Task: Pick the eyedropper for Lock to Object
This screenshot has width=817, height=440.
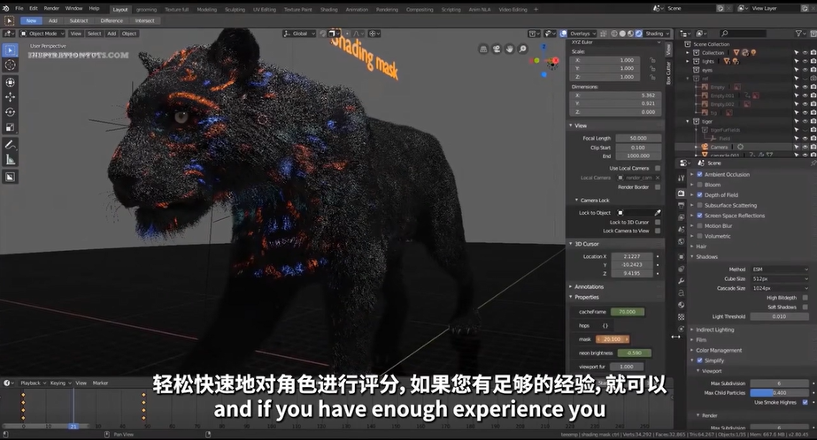Action: coord(658,213)
